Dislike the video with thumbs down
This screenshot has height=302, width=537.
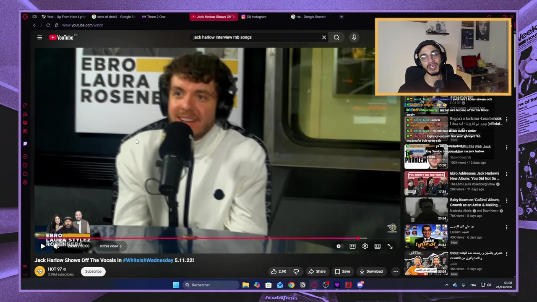(x=296, y=271)
